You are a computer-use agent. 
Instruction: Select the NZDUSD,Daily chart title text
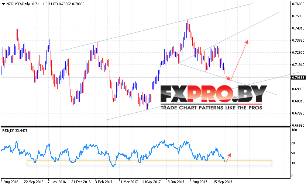pos(18,4)
